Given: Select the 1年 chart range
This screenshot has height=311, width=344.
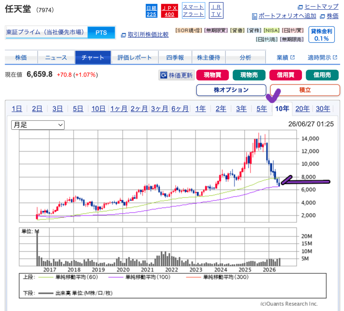Looking at the screenshot, I should [201, 108].
